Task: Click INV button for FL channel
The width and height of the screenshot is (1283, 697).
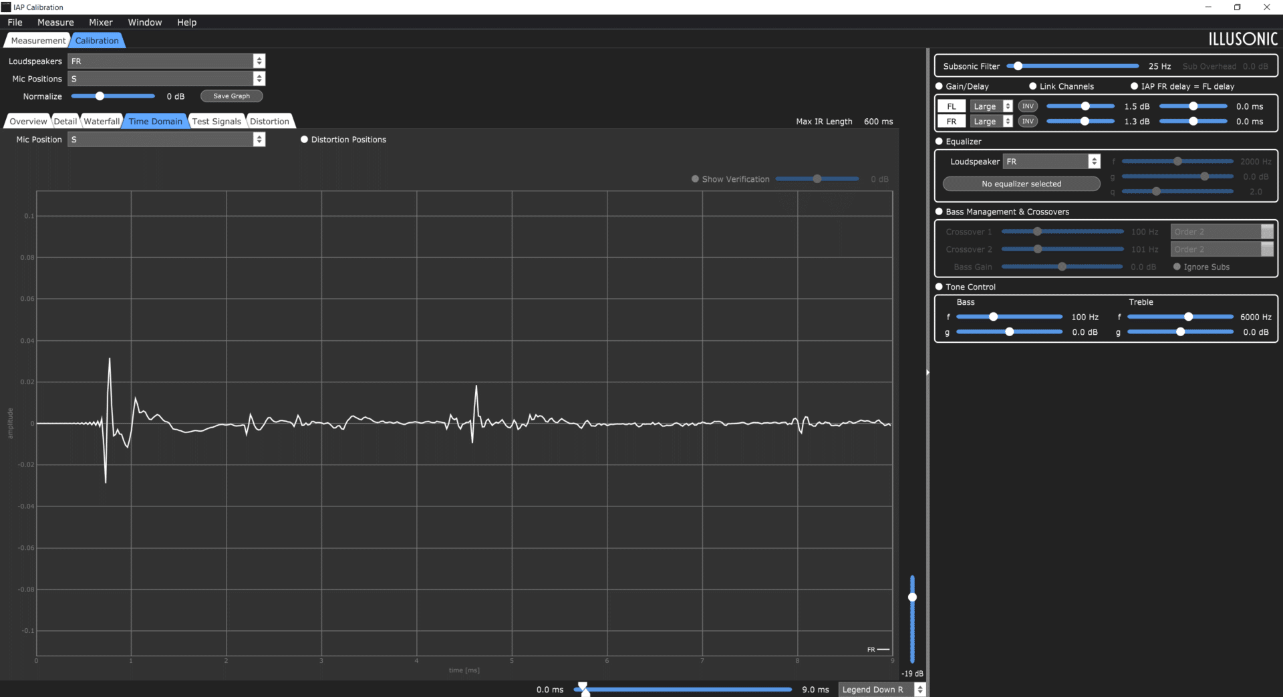Action: click(x=1028, y=106)
